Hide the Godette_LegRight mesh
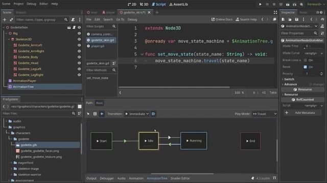Image resolution: width=327 pixels, height=183 pixels. [x=79, y=75]
